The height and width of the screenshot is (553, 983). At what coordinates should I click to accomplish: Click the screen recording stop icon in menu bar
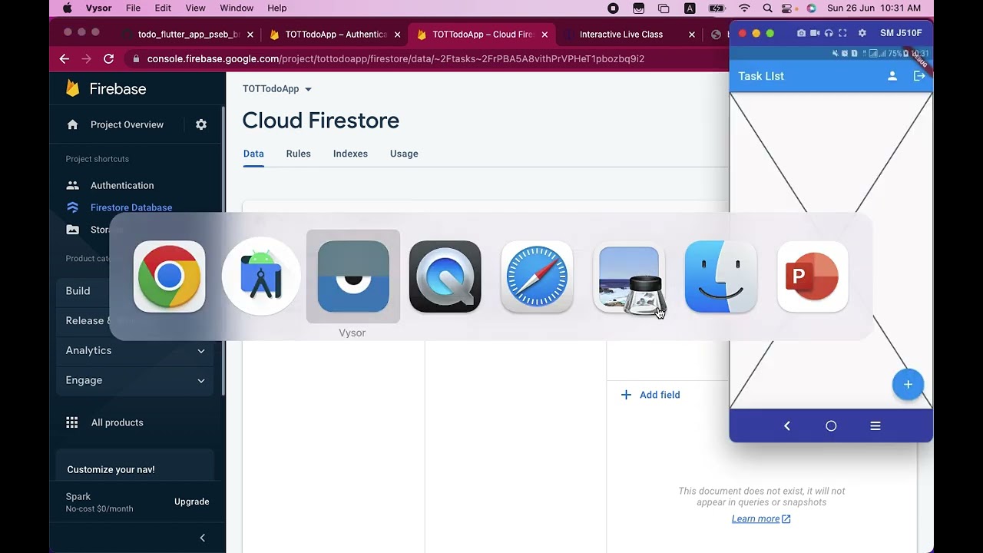pos(613,8)
